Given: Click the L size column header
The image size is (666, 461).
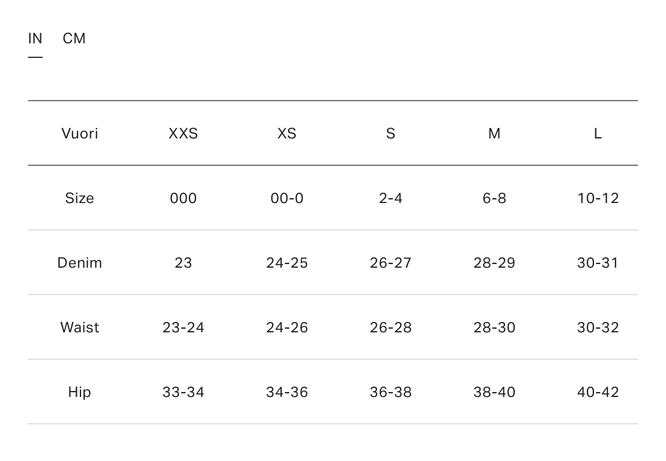Looking at the screenshot, I should [598, 134].
